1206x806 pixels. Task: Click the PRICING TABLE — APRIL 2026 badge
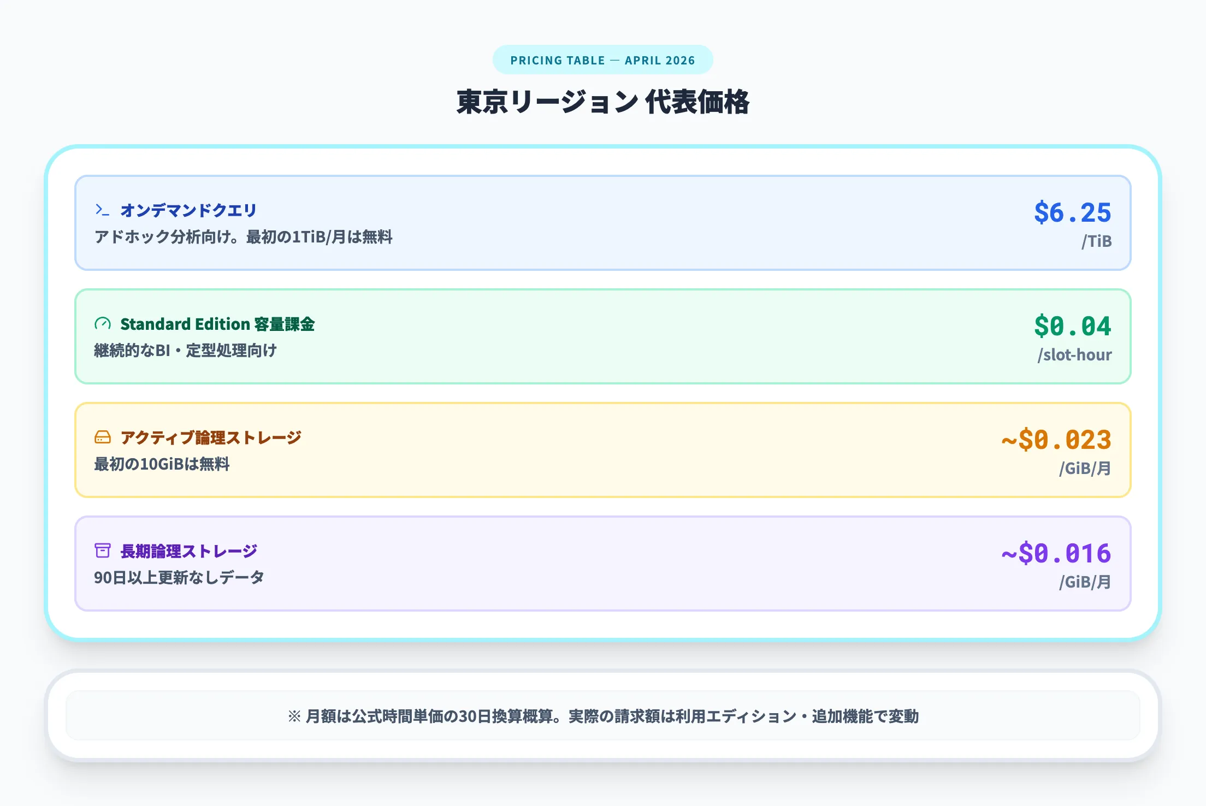pyautogui.click(x=602, y=60)
